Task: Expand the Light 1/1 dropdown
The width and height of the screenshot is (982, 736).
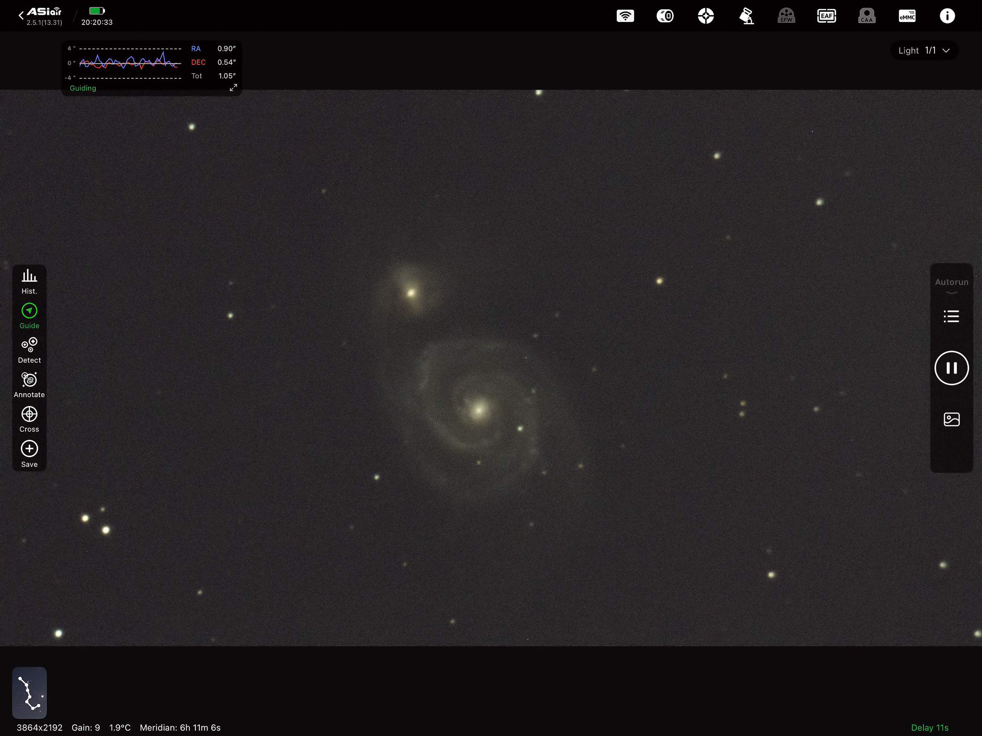Action: [924, 50]
